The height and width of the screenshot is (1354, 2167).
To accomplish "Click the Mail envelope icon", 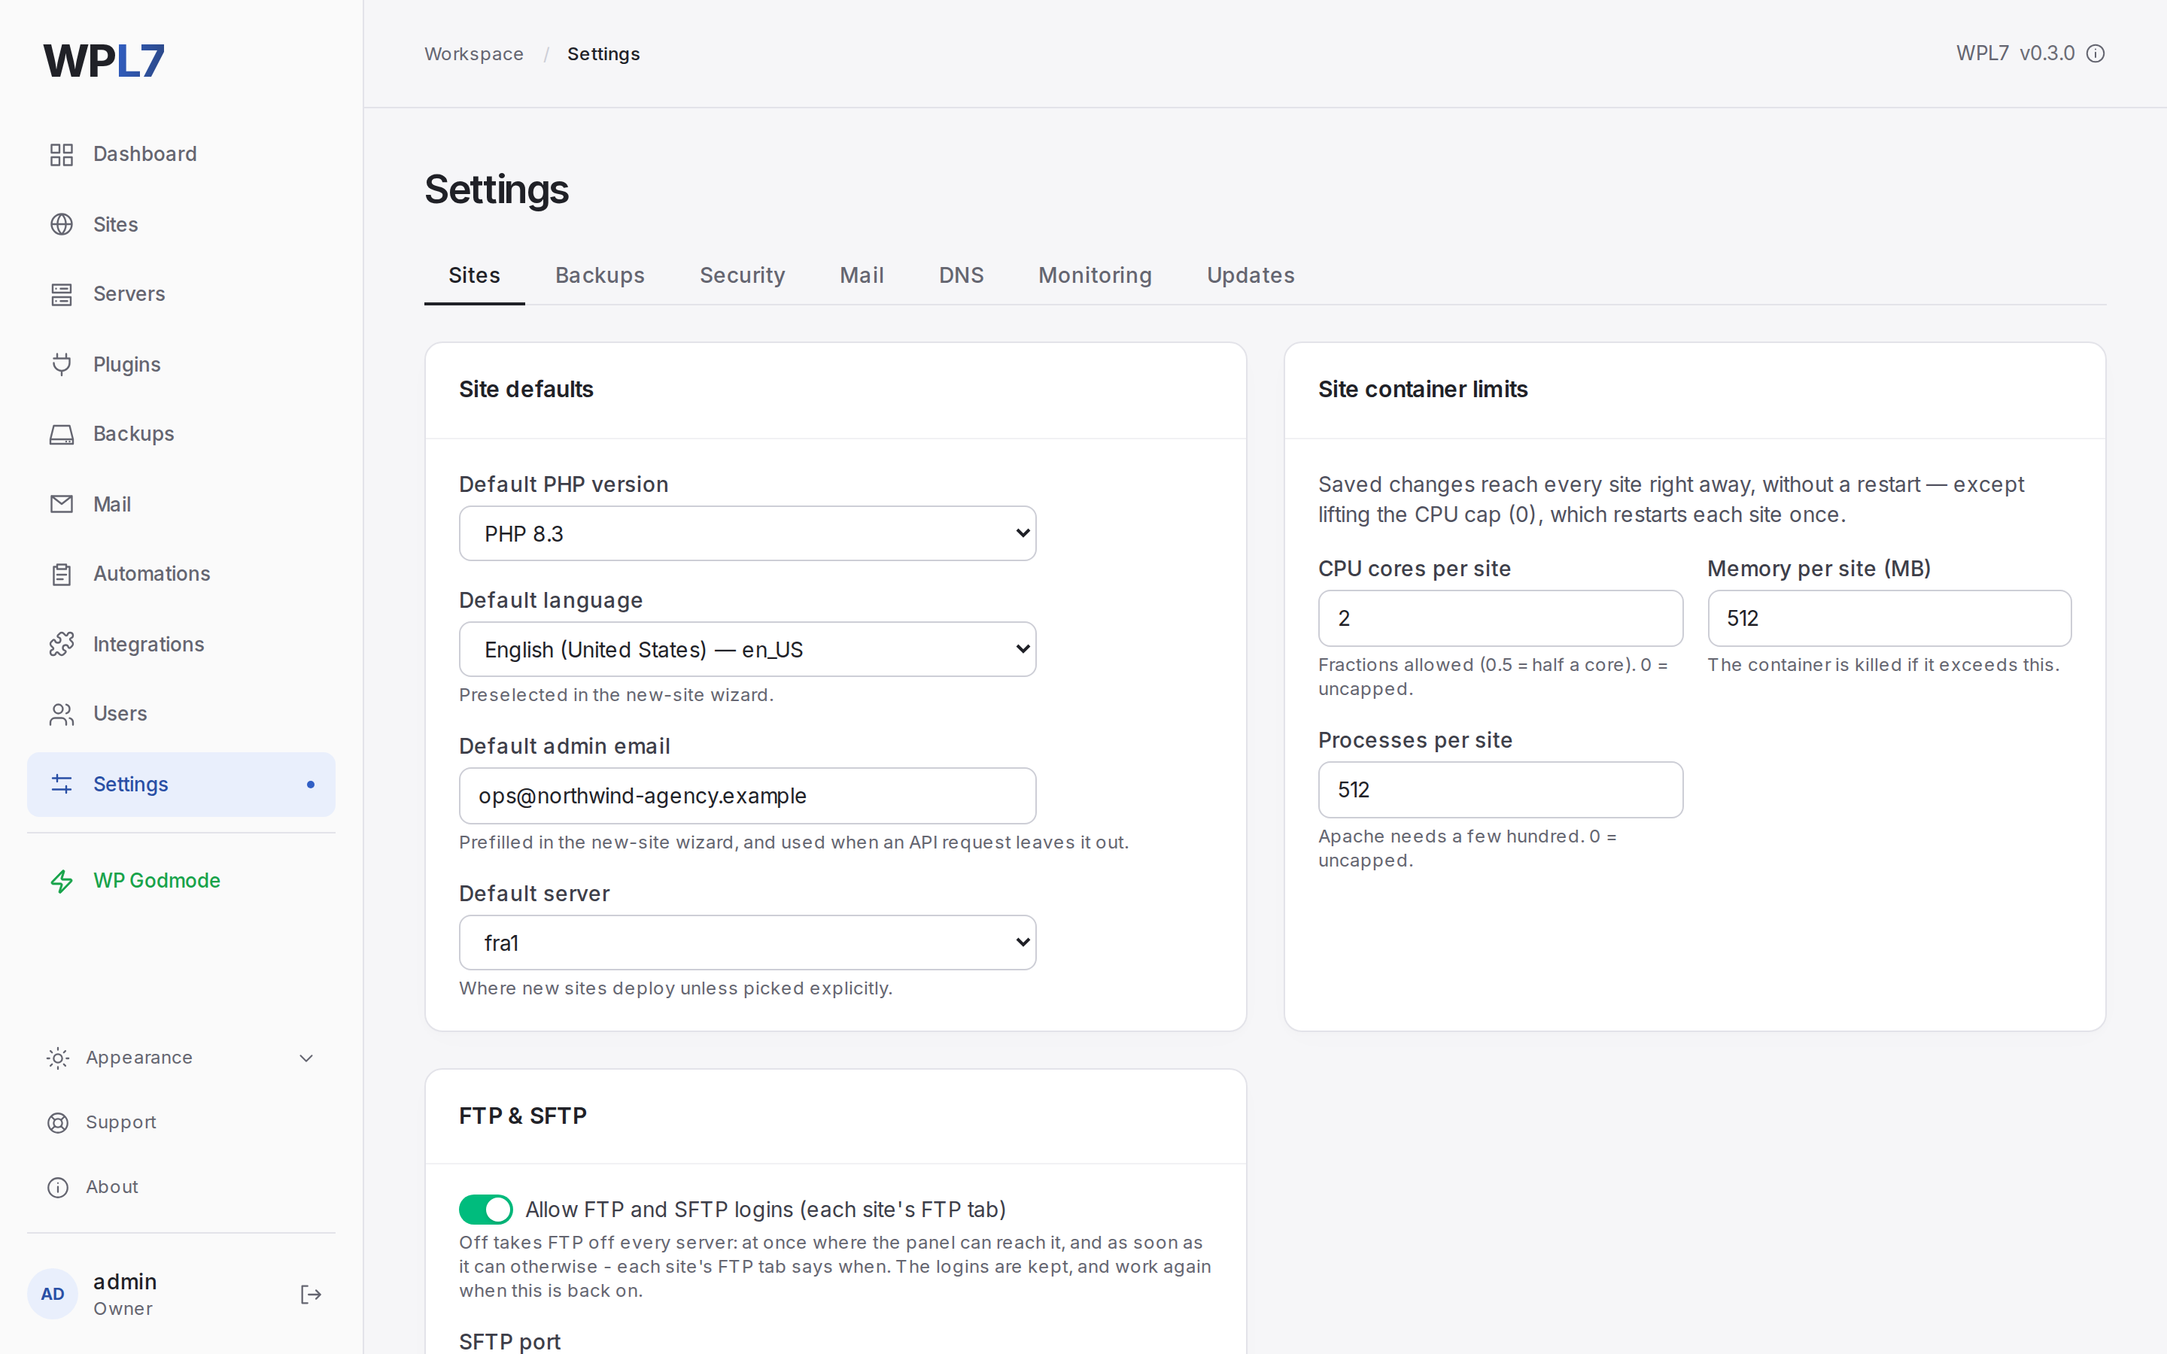I will tap(61, 504).
